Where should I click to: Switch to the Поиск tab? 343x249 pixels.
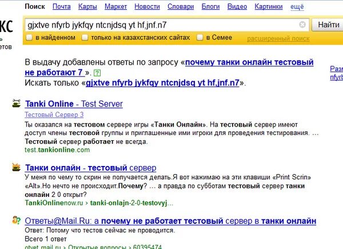coord(35,6)
